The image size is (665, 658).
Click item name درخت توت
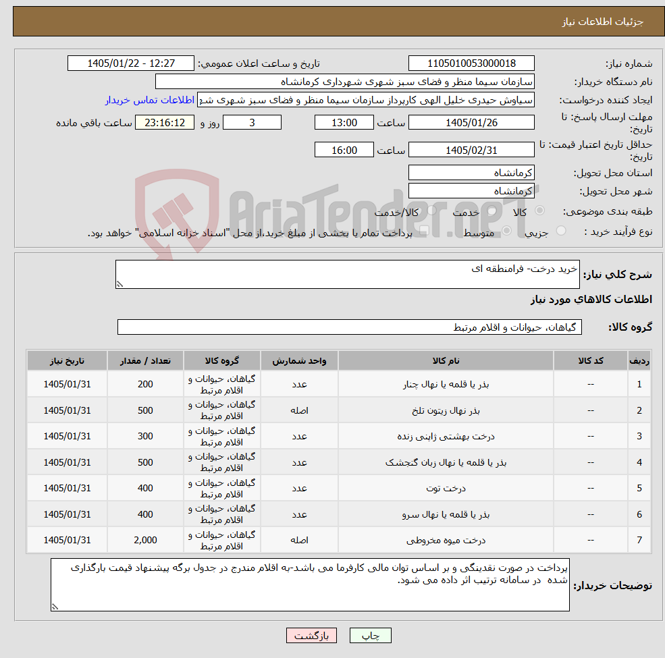446,488
